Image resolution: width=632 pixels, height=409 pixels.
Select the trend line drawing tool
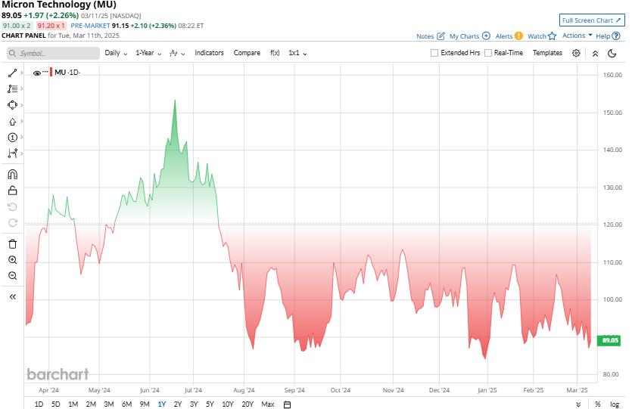point(13,73)
